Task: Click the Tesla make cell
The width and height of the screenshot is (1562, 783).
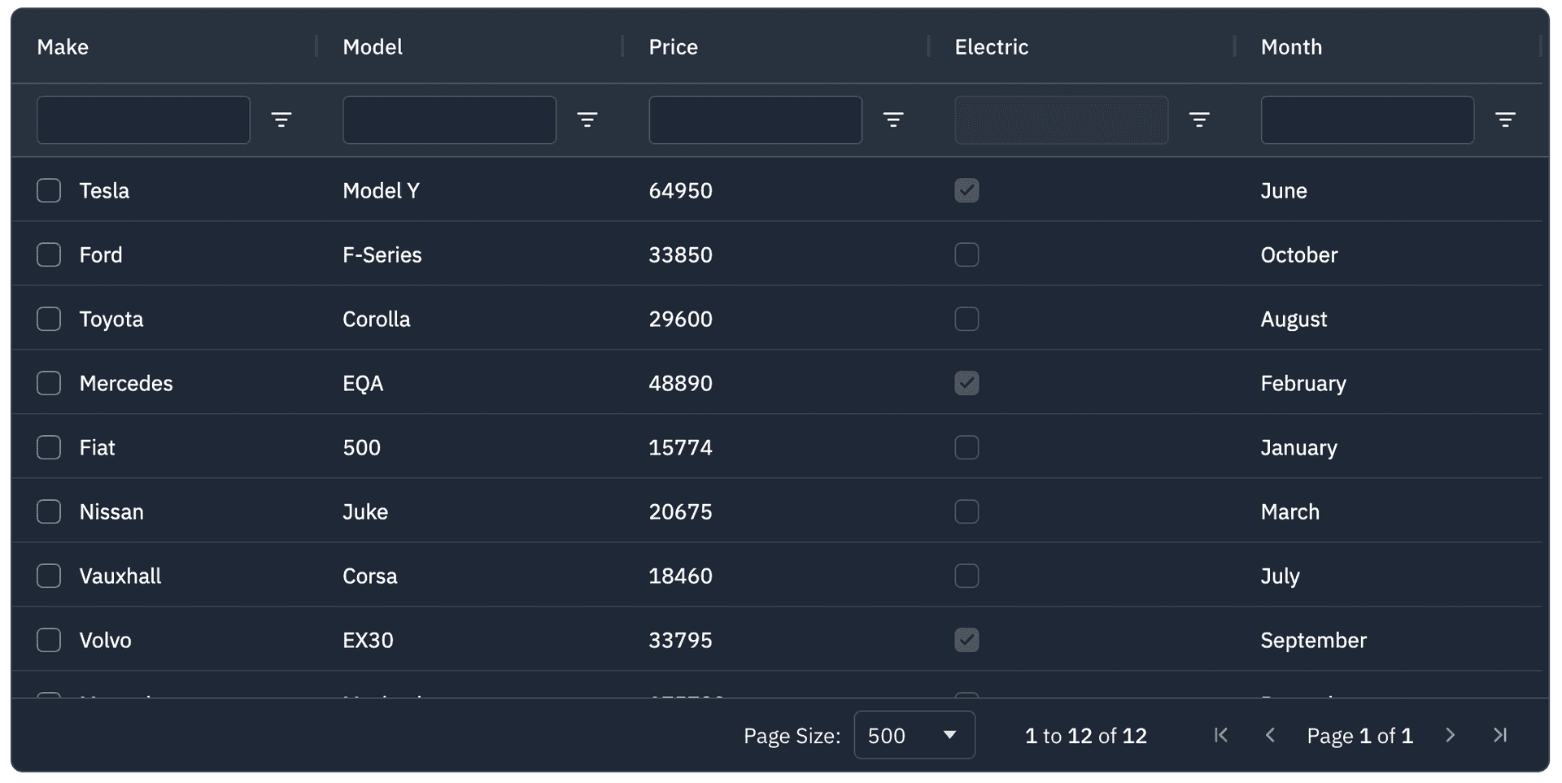Action: click(x=104, y=190)
